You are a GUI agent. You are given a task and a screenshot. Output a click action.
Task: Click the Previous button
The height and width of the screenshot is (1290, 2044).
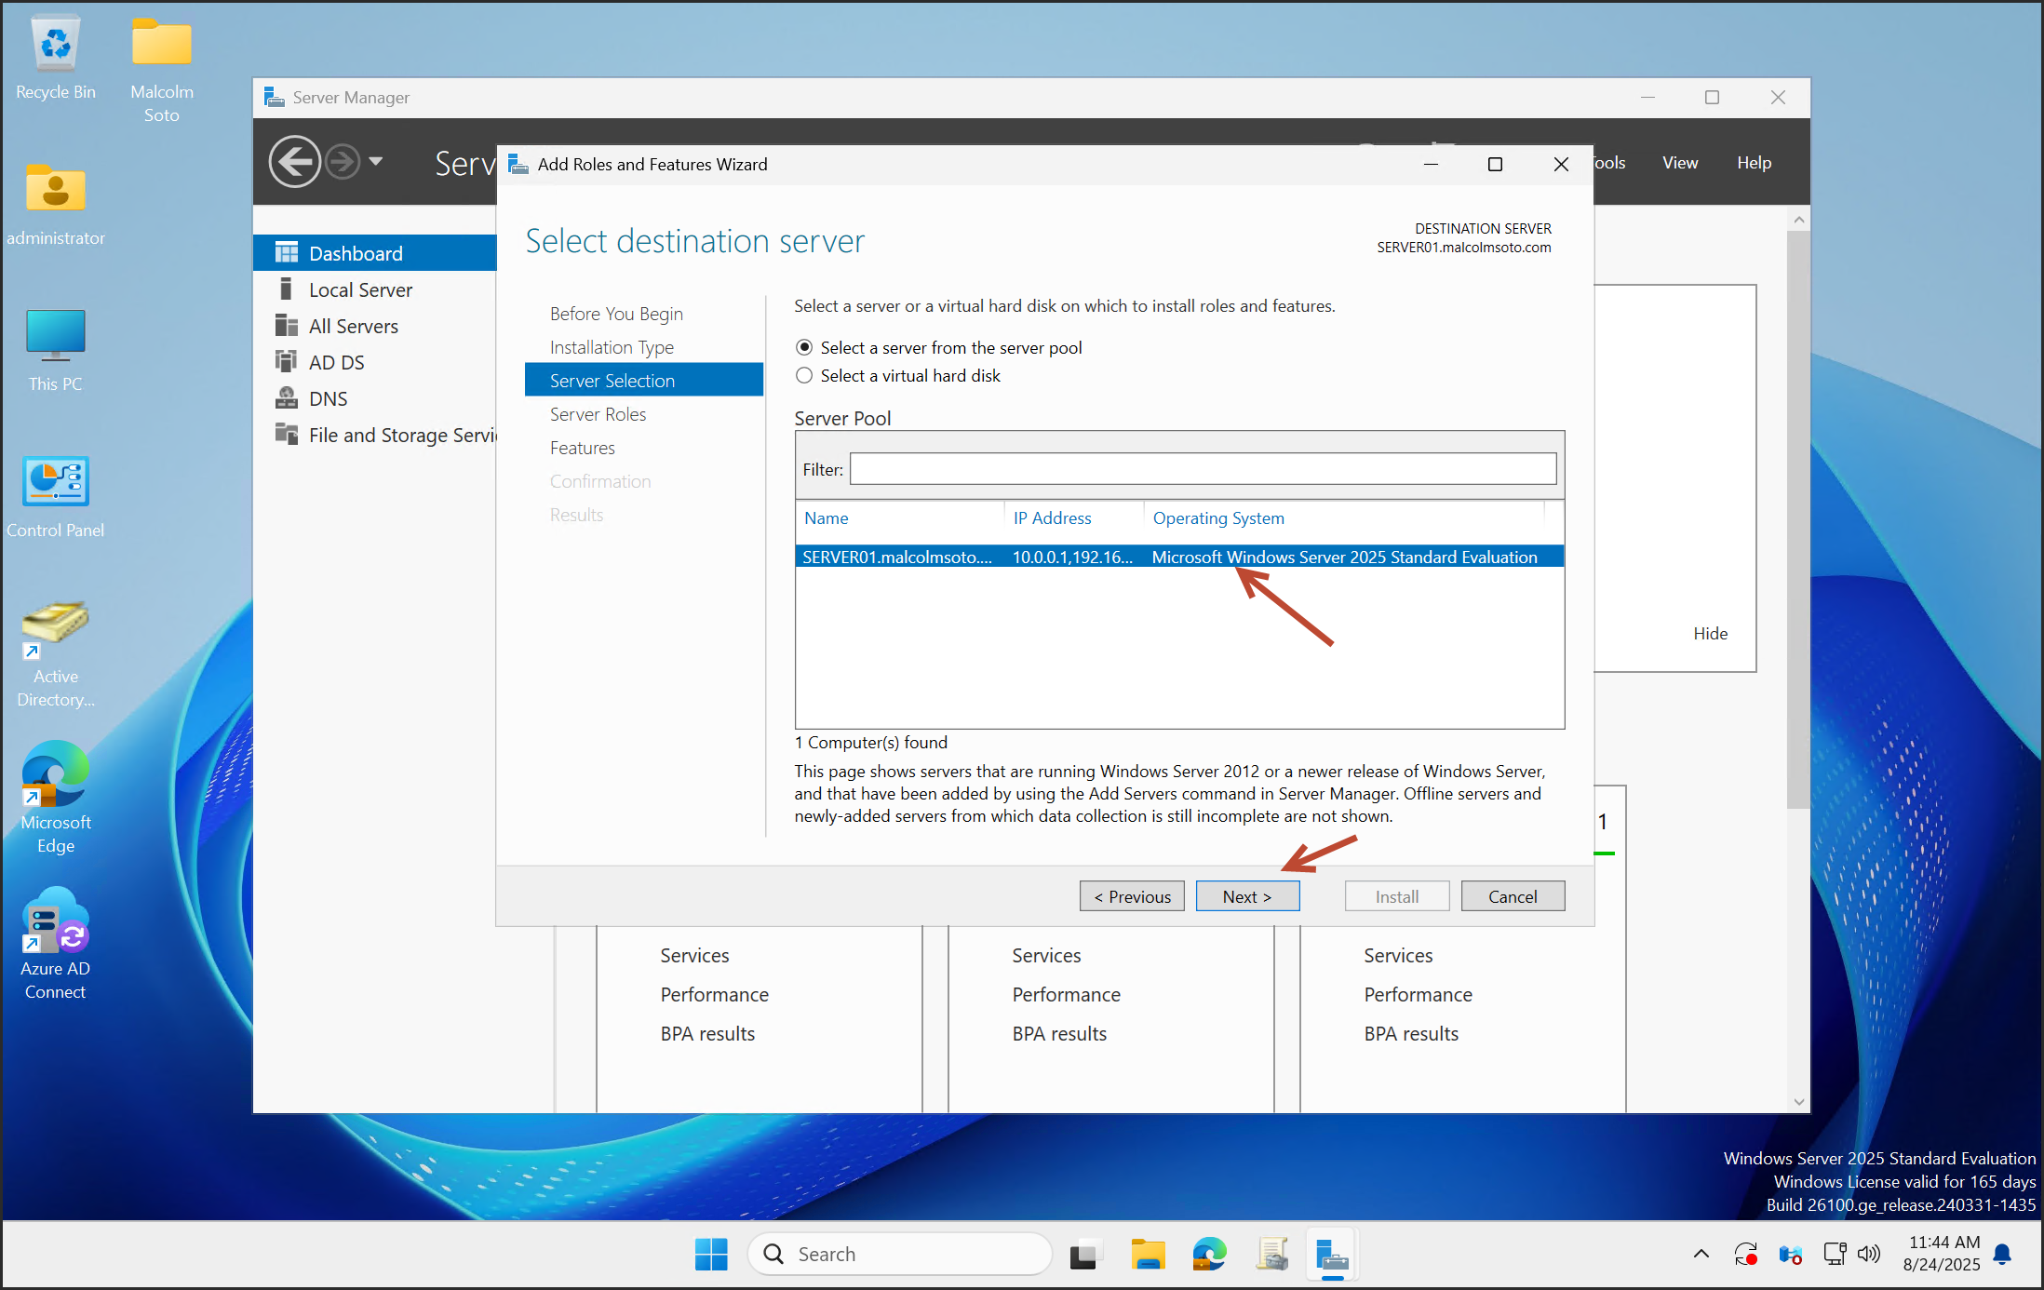click(1132, 896)
